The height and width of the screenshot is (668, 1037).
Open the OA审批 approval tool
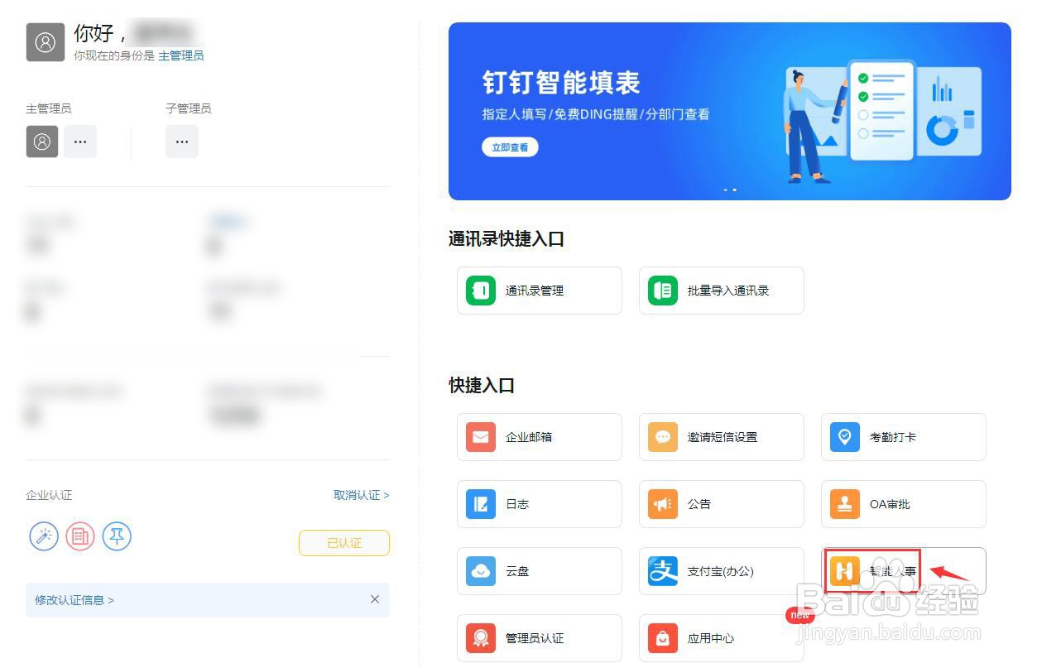point(903,504)
